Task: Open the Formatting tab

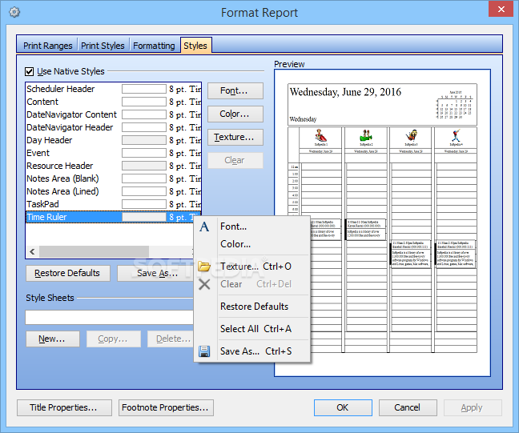Action: (x=154, y=46)
